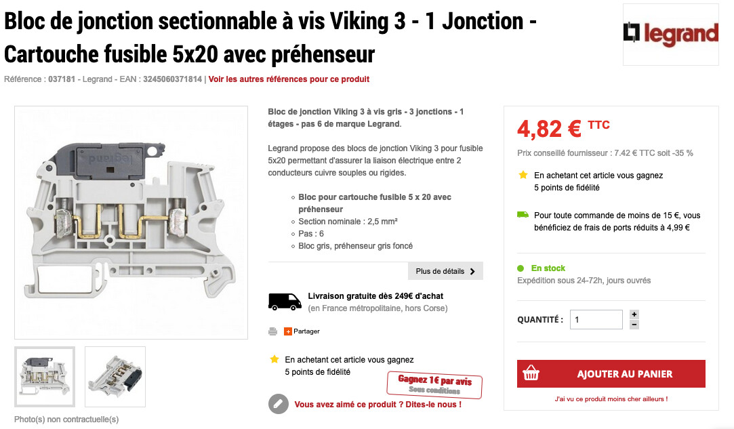This screenshot has width=734, height=429.
Task: Open Vous avez aimé ce produit link
Action: (x=378, y=404)
